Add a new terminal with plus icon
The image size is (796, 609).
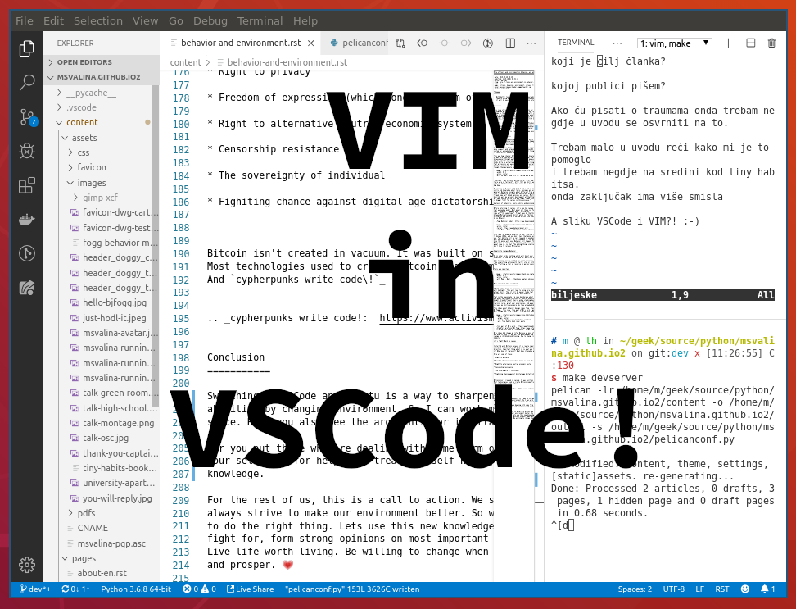(x=728, y=43)
